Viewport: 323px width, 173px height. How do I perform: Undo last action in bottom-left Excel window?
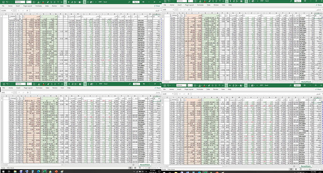point(7,84)
